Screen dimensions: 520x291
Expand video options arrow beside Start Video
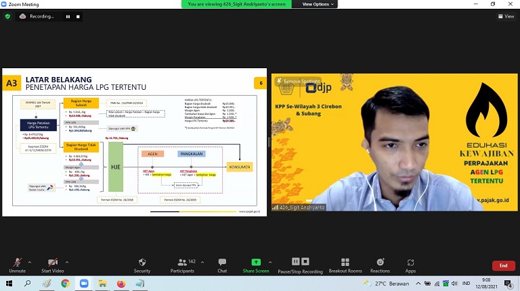(68, 261)
